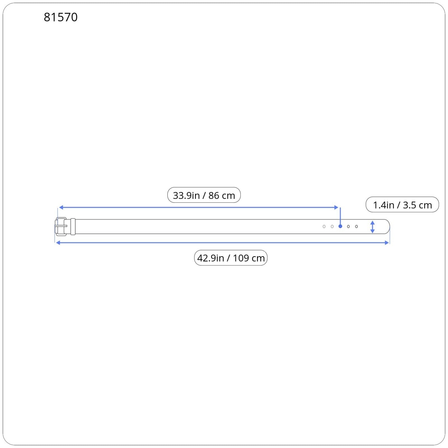Click right arrowhead of the 42.9in line

387,243
